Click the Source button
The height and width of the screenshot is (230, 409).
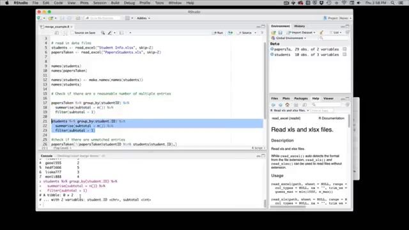point(245,33)
